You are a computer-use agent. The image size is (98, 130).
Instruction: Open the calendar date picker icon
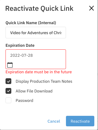[10, 65]
